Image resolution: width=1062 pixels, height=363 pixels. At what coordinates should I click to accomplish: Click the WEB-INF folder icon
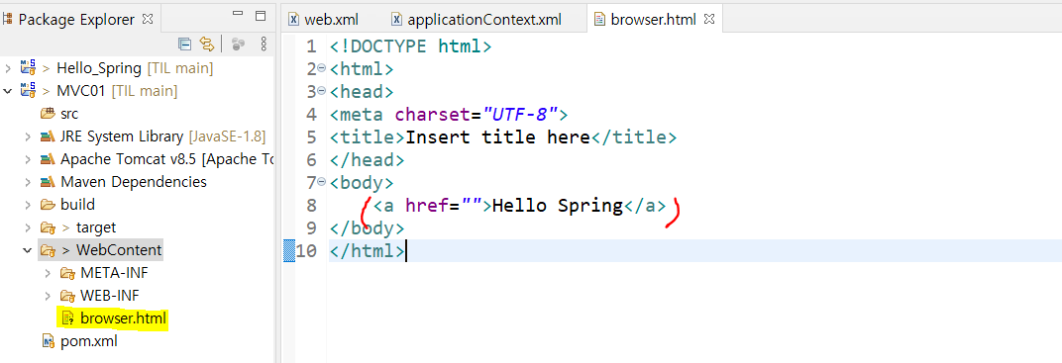point(67,296)
